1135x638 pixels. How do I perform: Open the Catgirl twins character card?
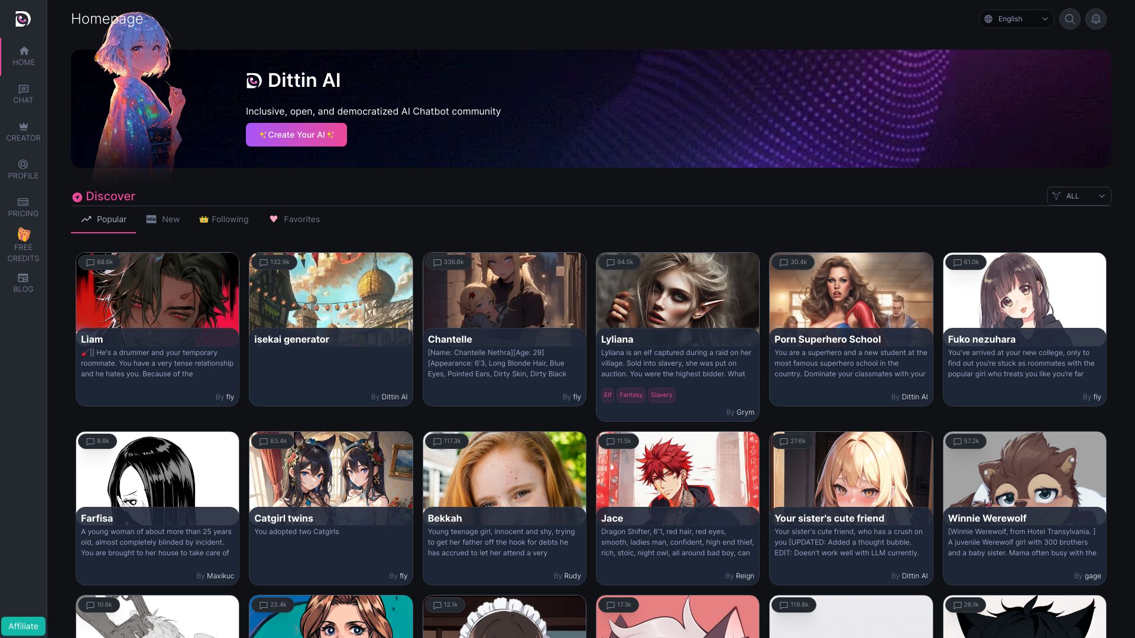point(330,508)
